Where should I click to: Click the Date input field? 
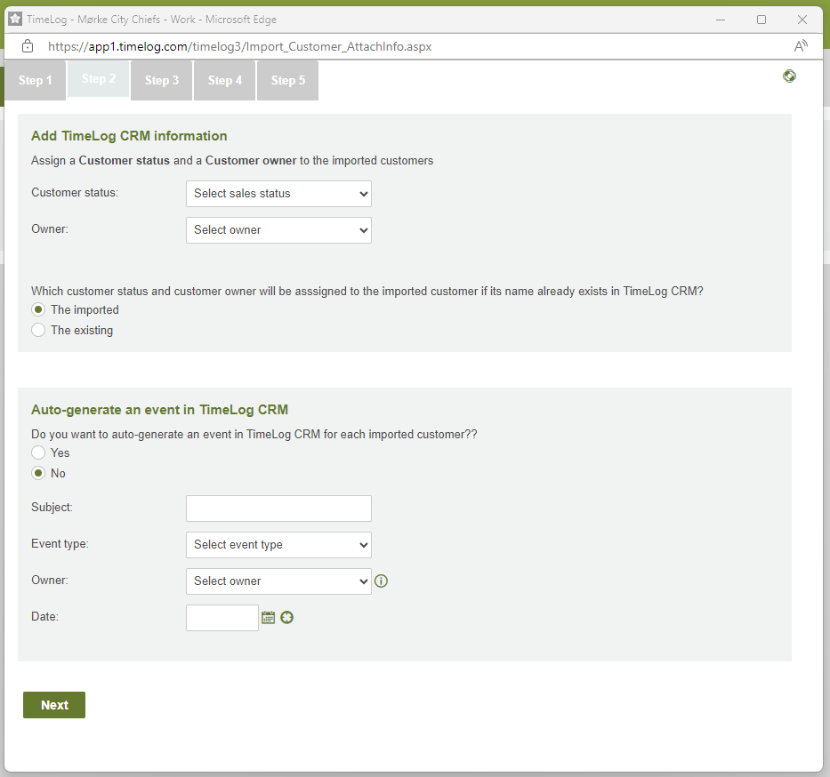pos(222,618)
